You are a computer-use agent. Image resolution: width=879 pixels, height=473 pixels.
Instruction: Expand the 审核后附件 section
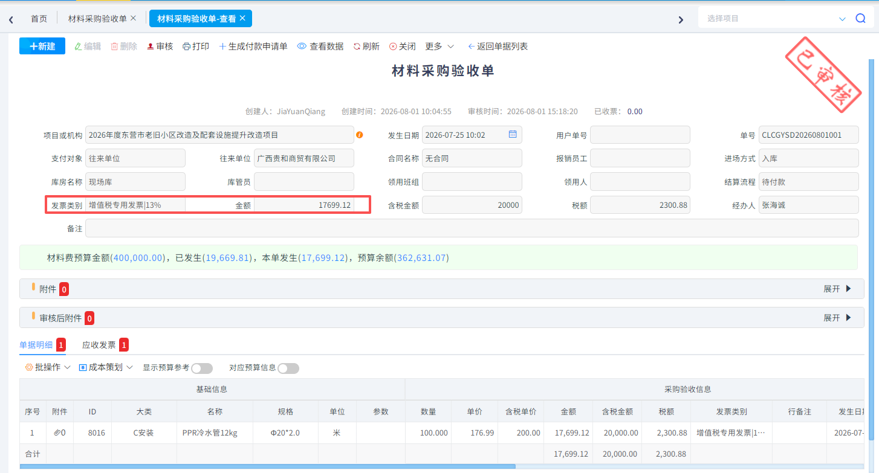(837, 318)
